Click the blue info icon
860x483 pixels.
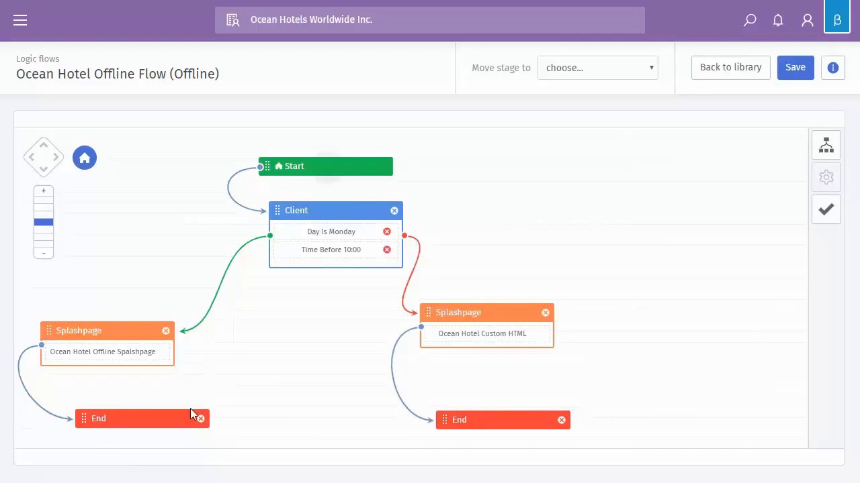832,68
